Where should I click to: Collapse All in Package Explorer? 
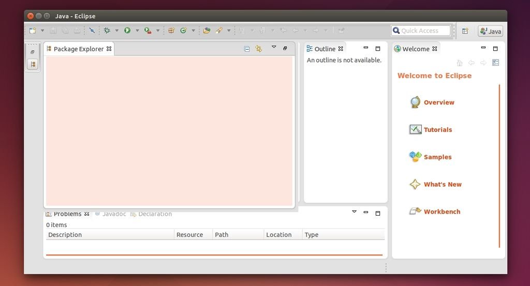point(247,49)
